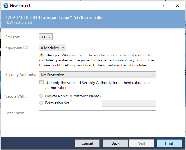Click the Studio 5000 logo icon in title bar
This screenshot has height=150, width=186.
[6, 5]
